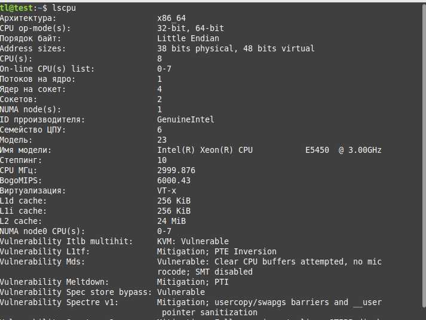Screen dimensions: 426x320
Task: Click the "32-bit, 64-bit" op-mode value
Action: 191,28
